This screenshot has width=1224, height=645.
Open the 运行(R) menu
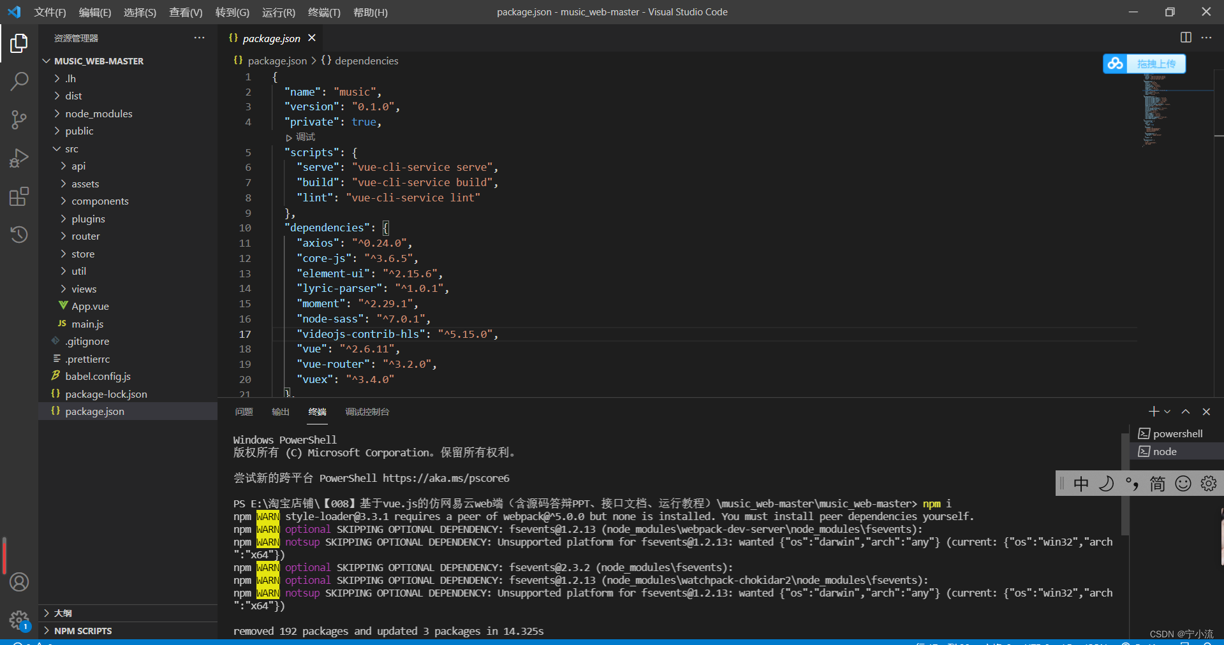pyautogui.click(x=279, y=12)
